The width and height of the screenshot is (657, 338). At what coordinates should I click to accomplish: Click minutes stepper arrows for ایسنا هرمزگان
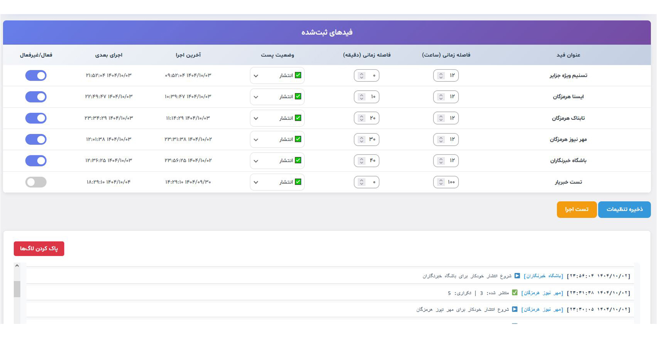(x=361, y=97)
